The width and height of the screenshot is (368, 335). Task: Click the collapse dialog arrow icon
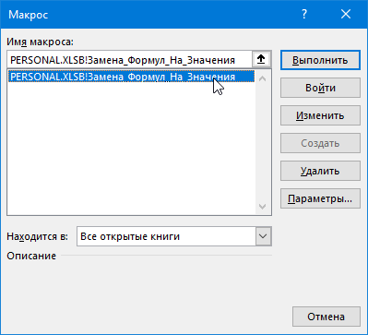click(x=261, y=59)
